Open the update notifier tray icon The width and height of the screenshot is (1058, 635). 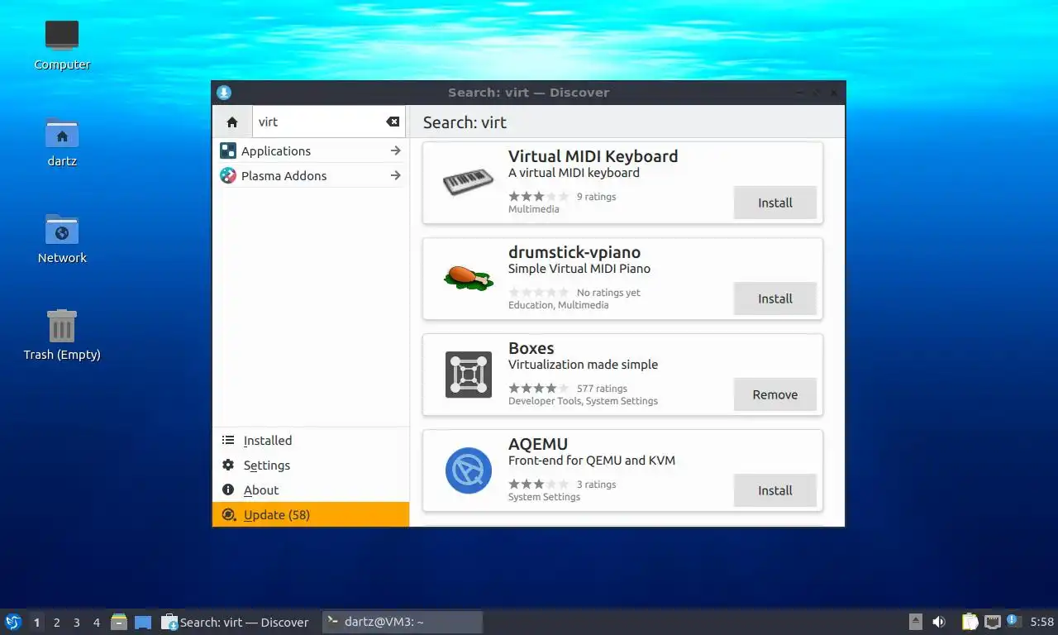[x=1013, y=621]
